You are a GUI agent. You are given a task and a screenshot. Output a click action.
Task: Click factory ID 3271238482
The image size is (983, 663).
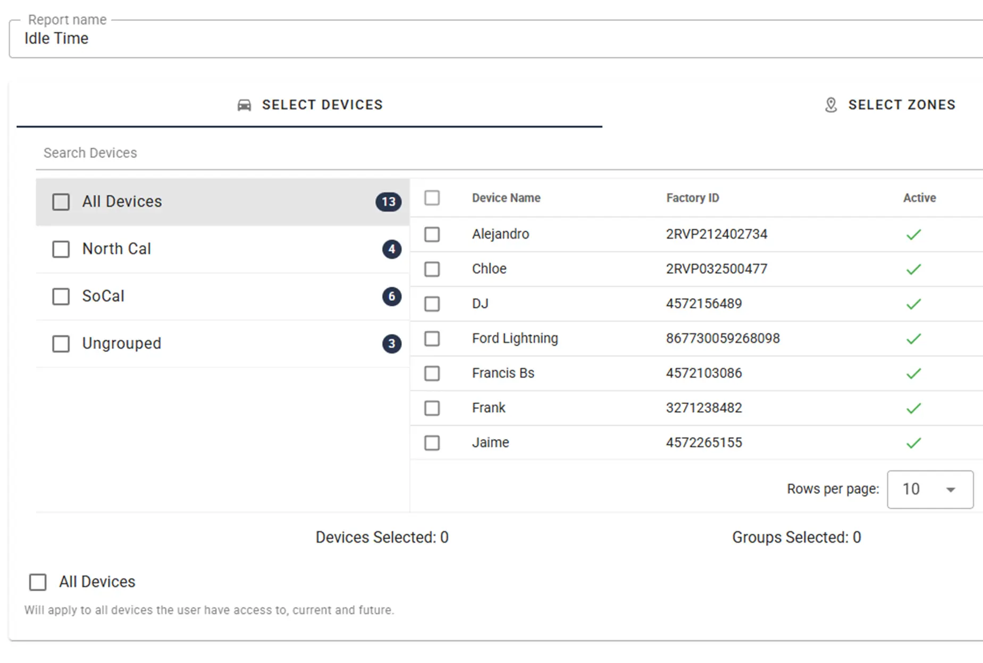pyautogui.click(x=704, y=408)
